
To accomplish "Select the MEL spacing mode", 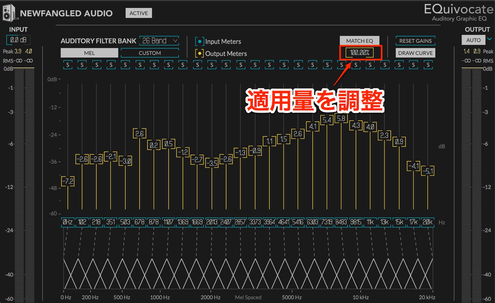I will (x=89, y=53).
